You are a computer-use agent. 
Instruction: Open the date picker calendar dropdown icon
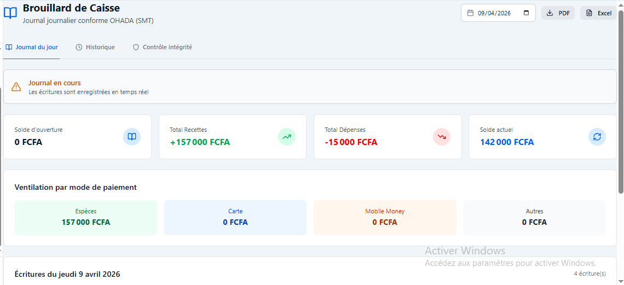(527, 13)
